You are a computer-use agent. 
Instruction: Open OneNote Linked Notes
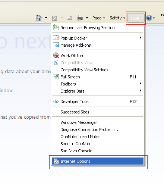tap(98, 137)
